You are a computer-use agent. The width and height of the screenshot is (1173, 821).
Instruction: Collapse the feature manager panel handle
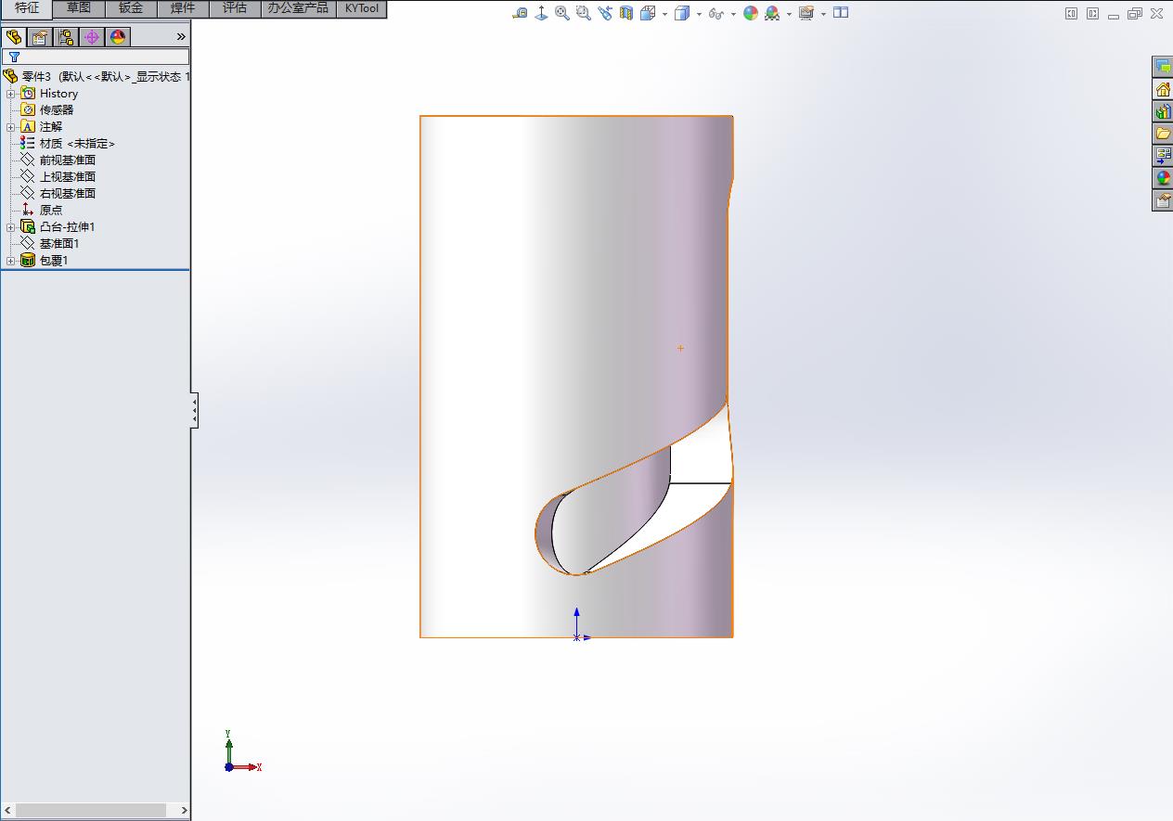point(194,410)
